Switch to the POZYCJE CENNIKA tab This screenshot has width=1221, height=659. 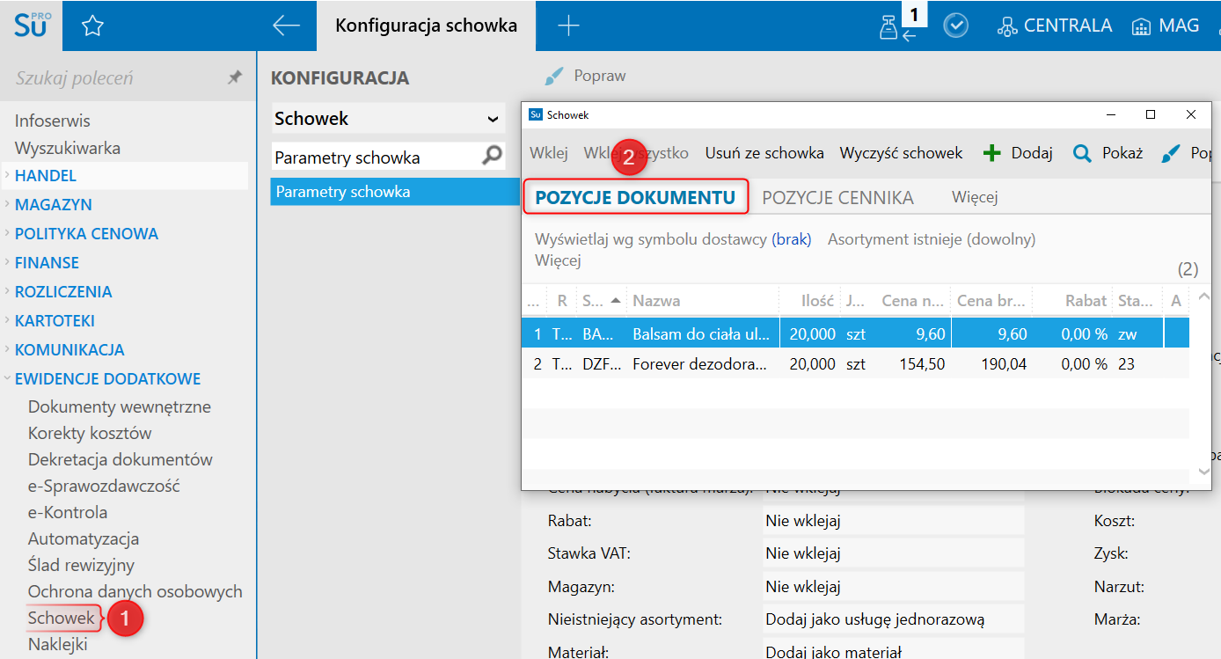pyautogui.click(x=837, y=198)
